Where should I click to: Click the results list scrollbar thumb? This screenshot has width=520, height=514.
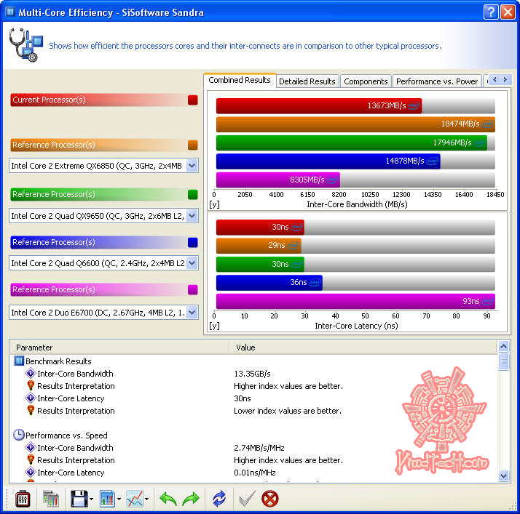pos(503,361)
